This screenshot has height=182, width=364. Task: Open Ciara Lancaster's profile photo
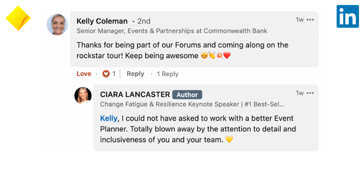pos(83,96)
